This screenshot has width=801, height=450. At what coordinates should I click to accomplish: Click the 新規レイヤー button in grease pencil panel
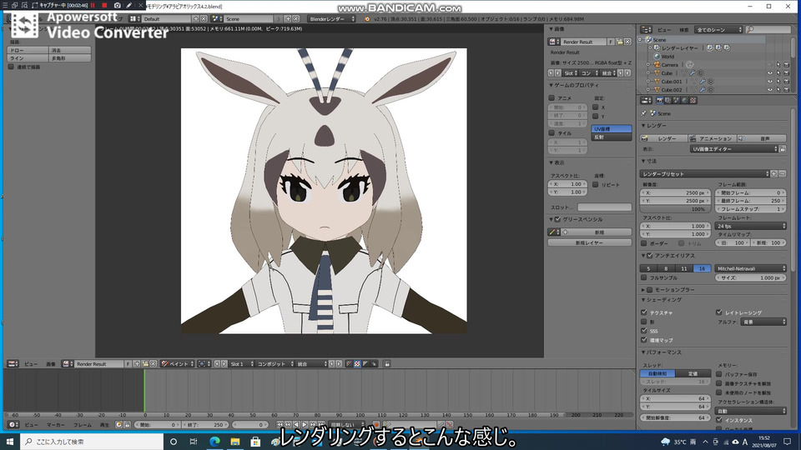point(590,242)
